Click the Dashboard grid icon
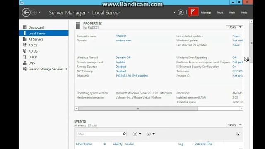 tap(25, 27)
